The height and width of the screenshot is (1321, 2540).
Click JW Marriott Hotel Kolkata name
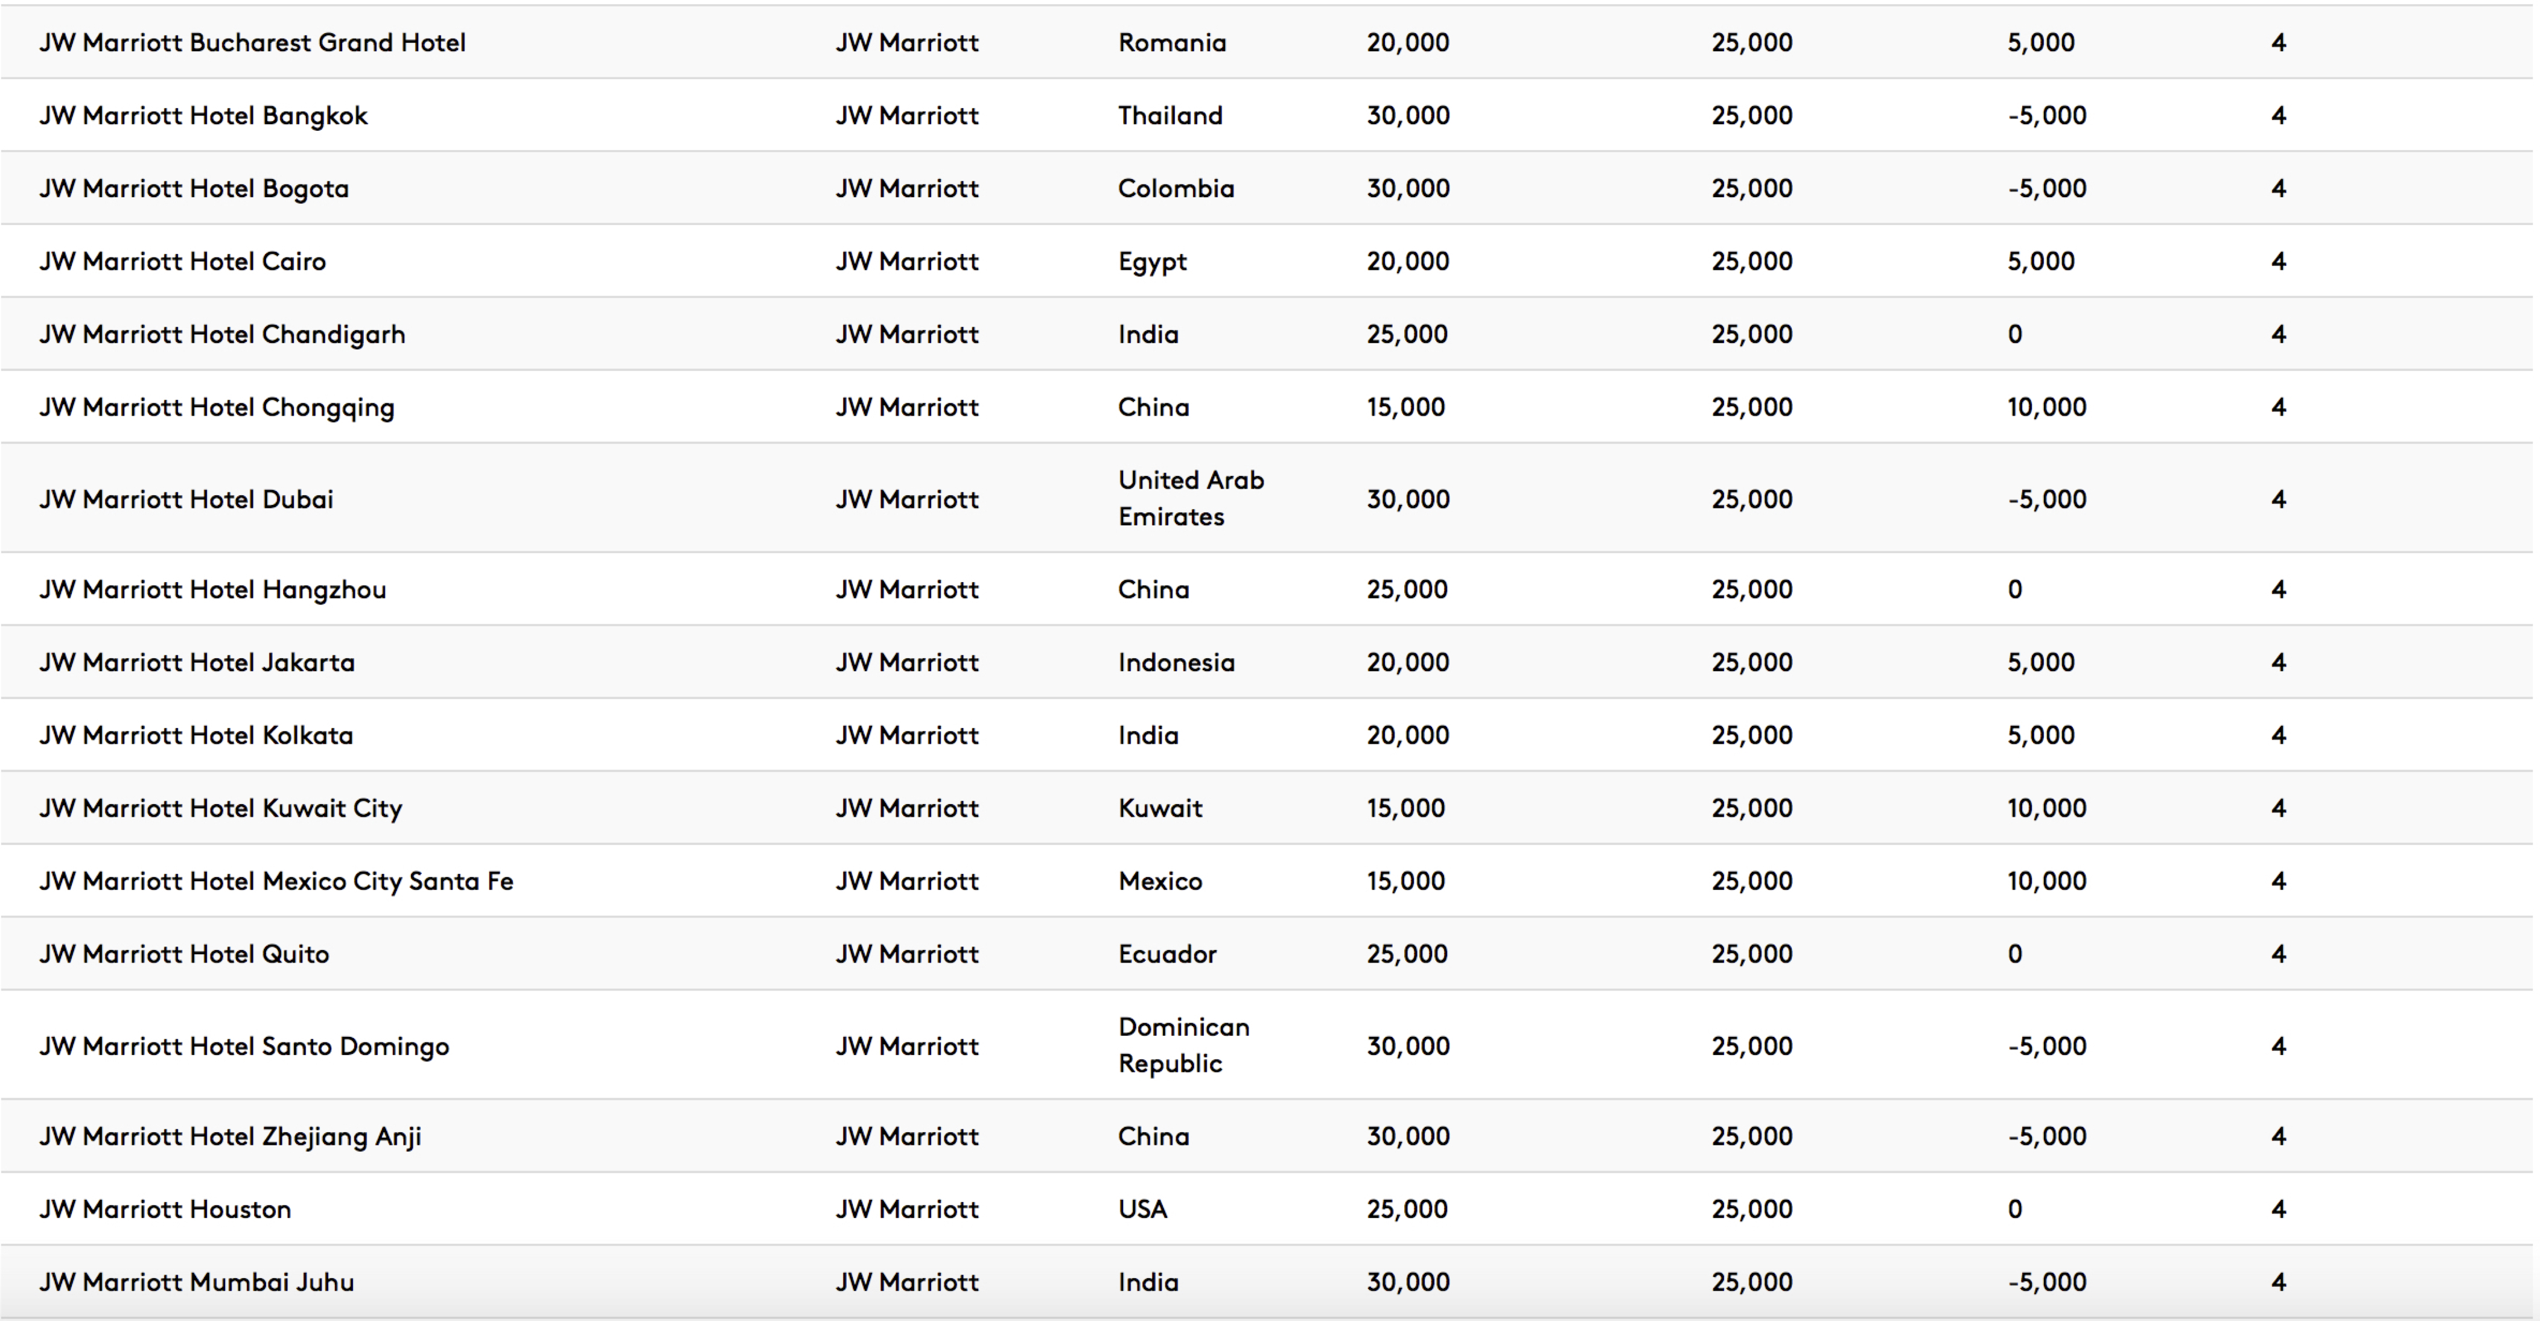[x=196, y=735]
